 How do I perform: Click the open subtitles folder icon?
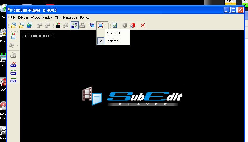click(x=21, y=25)
